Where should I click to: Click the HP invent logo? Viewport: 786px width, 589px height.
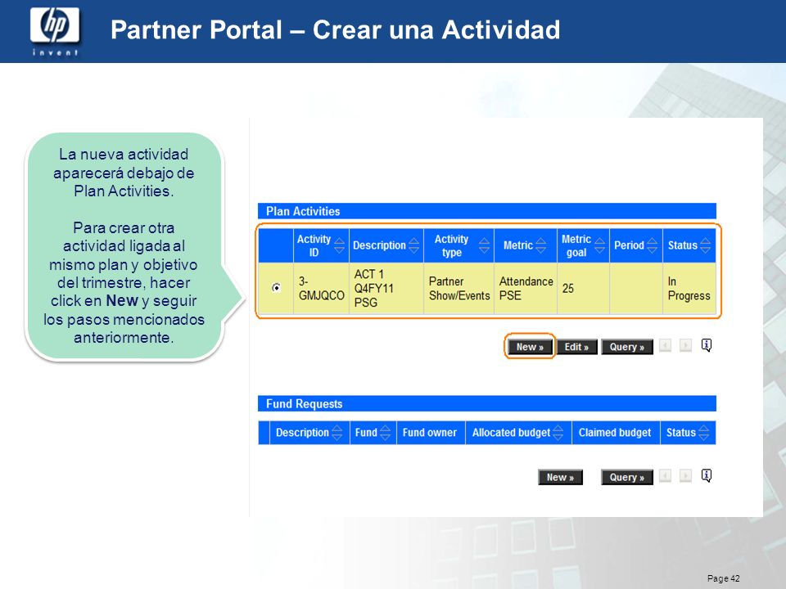pos(55,31)
